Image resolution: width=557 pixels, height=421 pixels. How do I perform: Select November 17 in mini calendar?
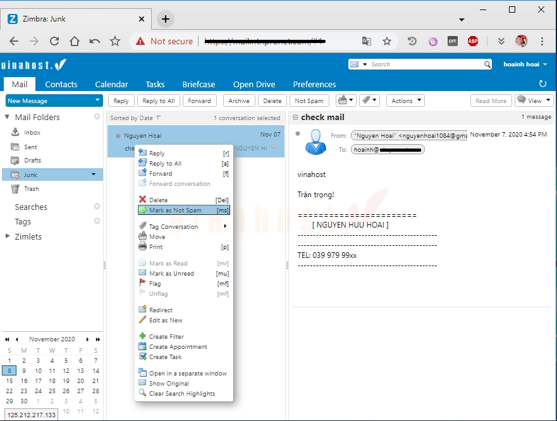39,381
